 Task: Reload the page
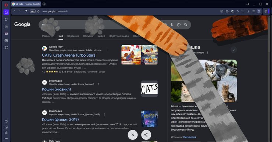(x=26, y=11)
